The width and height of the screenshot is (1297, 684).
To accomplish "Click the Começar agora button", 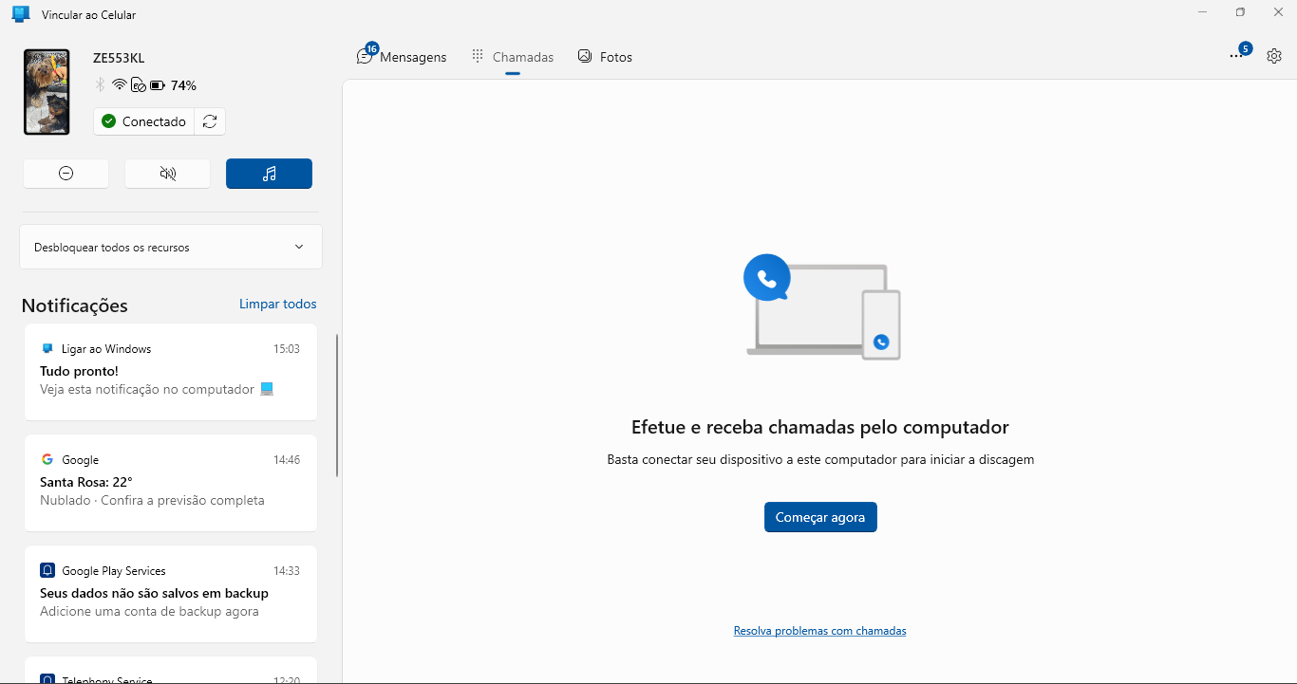I will click(x=820, y=517).
